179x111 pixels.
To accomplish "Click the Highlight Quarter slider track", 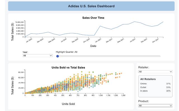I will (108, 56).
